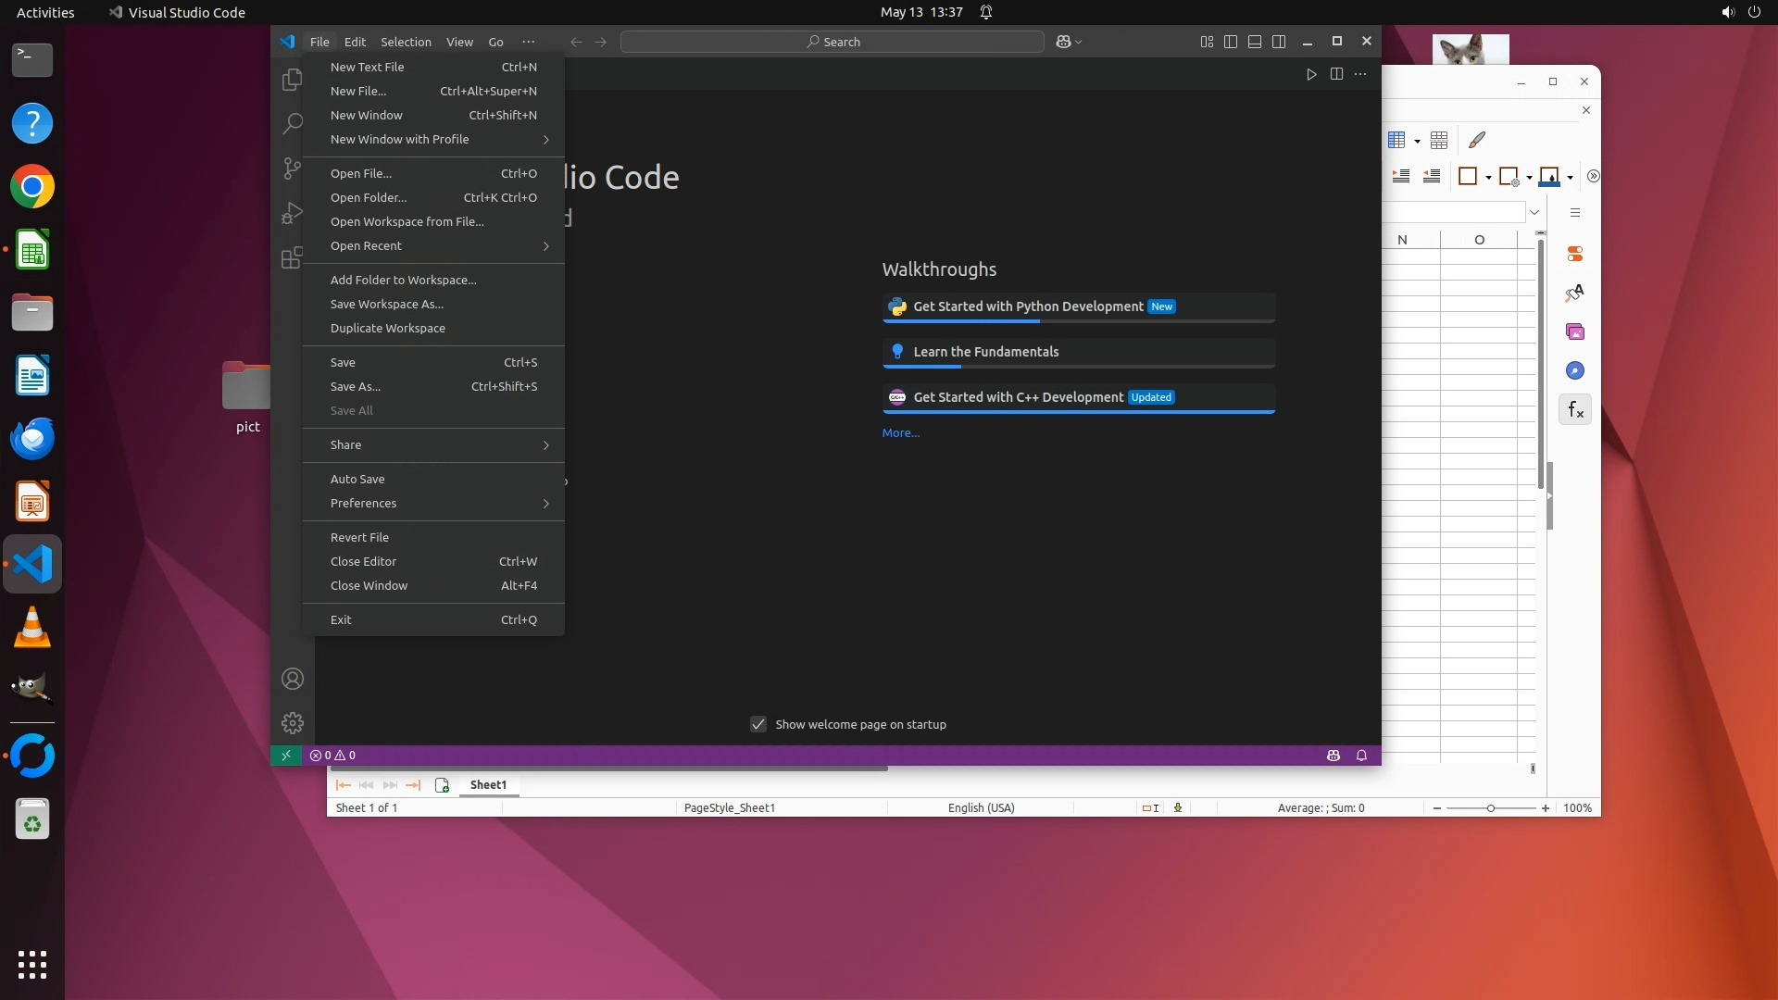The image size is (1778, 1000).
Task: Open Functions icon in Calc sidebar
Action: click(1574, 409)
